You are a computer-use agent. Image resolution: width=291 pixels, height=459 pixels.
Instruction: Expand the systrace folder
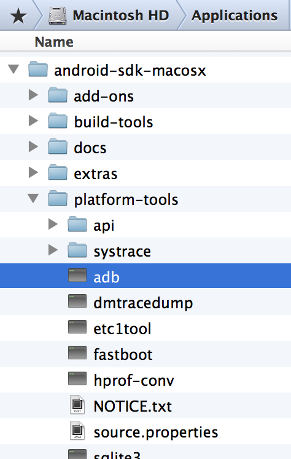pyautogui.click(x=53, y=250)
